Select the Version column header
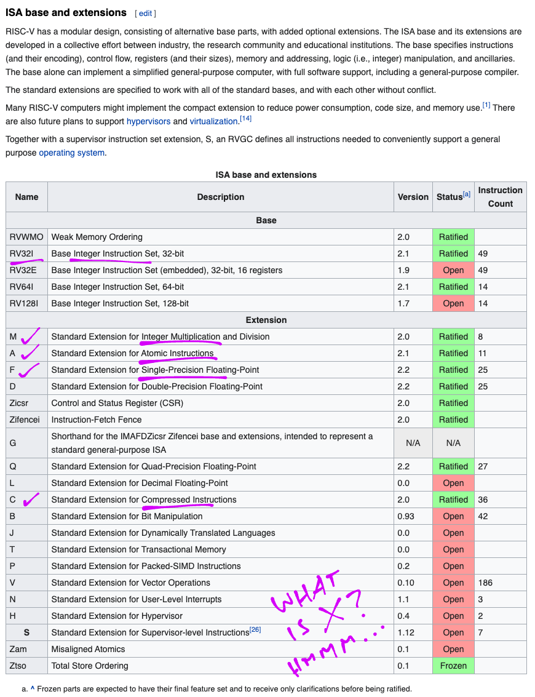The image size is (535, 697). (413, 197)
